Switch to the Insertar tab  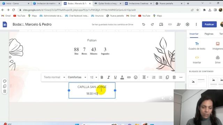194,34
